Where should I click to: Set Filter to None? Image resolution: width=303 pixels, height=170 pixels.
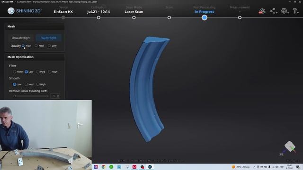tap(15, 72)
